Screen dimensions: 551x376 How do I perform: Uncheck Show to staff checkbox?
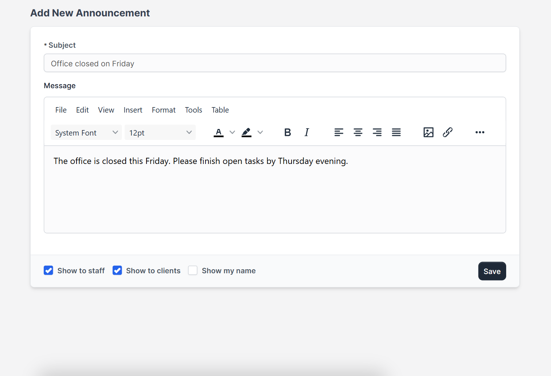pos(48,270)
